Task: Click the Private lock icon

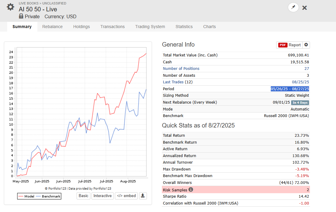Action: [21, 16]
